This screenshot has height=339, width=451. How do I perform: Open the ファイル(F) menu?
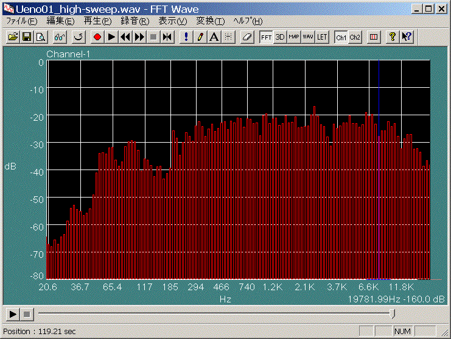pos(22,21)
